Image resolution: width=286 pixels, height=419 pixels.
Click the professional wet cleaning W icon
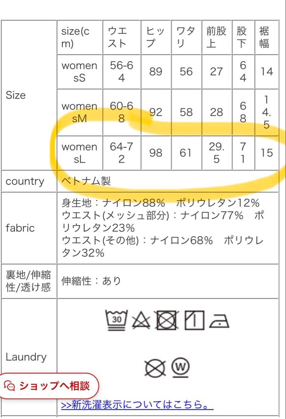tap(180, 367)
